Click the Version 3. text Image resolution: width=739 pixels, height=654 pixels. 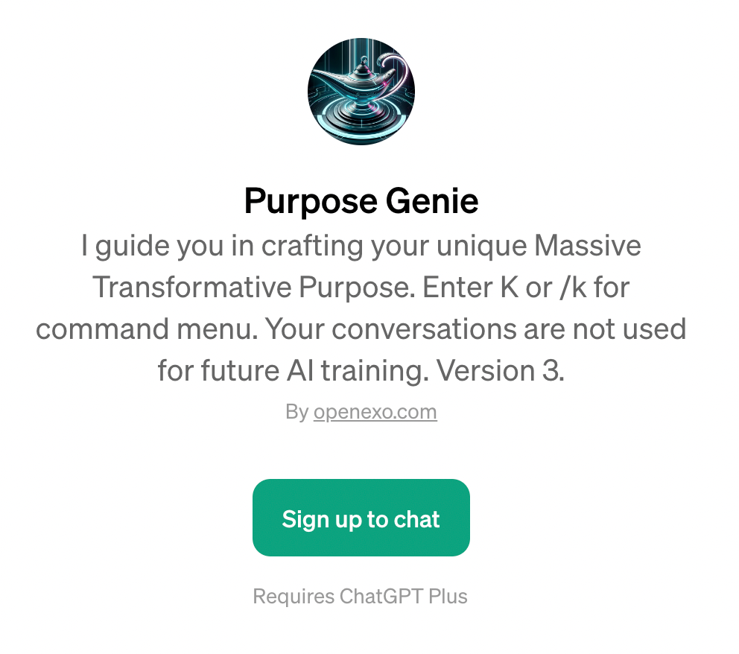pyautogui.click(x=501, y=371)
